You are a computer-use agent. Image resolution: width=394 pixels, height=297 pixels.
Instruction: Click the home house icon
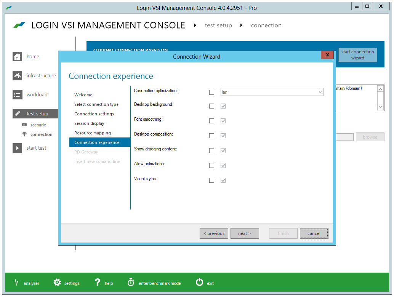tap(18, 56)
